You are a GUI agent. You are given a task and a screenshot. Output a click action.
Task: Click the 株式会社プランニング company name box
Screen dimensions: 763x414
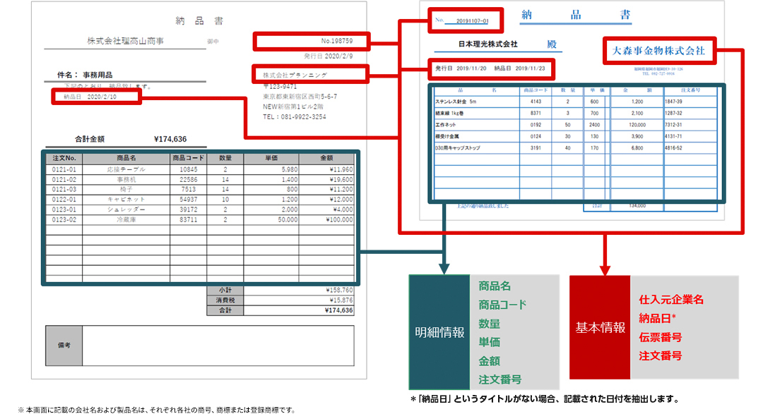pyautogui.click(x=310, y=73)
